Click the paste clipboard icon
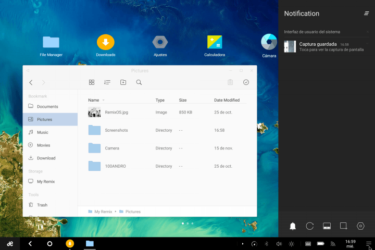375x250 pixels. 230,82
